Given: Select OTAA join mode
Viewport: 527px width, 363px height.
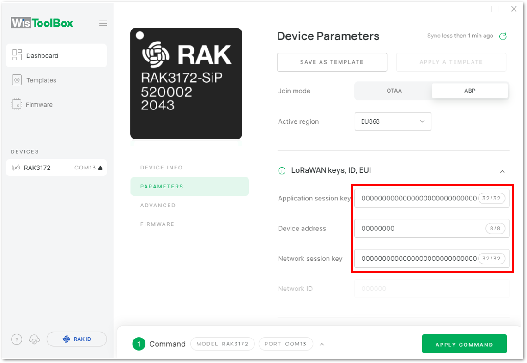Looking at the screenshot, I should click(394, 91).
